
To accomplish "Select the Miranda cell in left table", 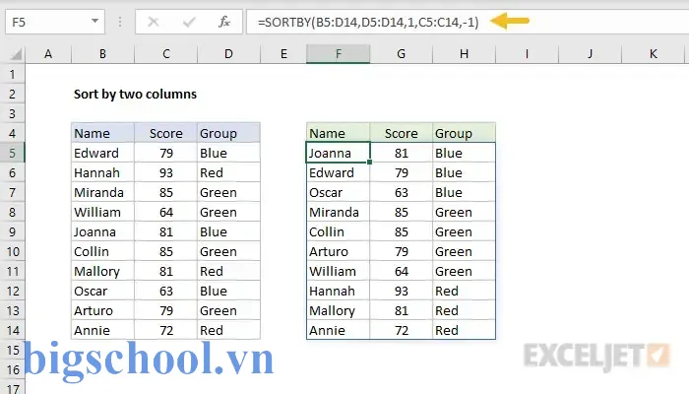I will tap(102, 193).
